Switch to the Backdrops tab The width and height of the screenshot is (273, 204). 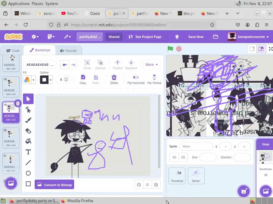click(40, 50)
